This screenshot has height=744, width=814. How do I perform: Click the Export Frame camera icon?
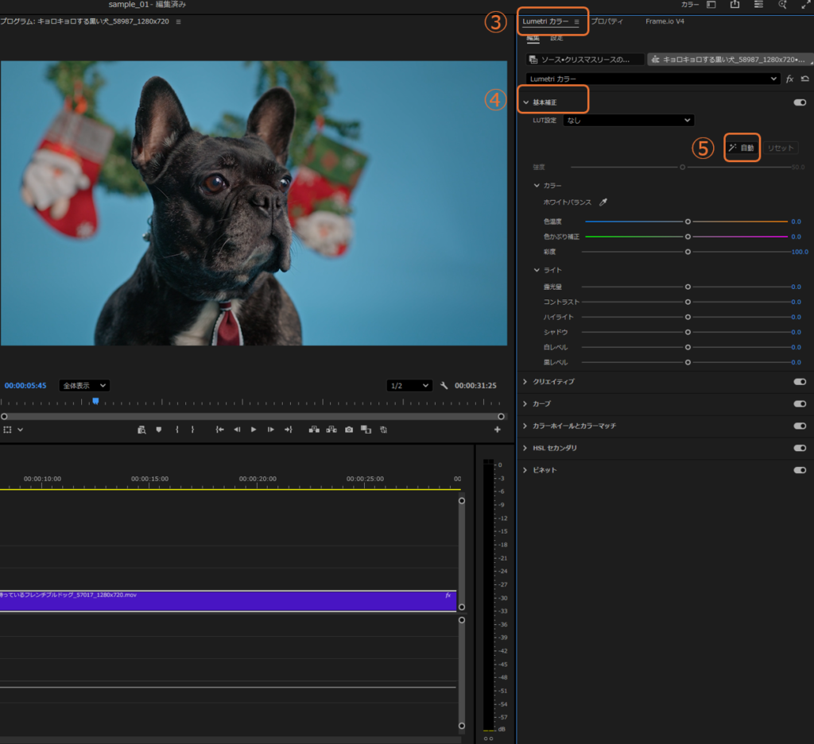click(349, 430)
